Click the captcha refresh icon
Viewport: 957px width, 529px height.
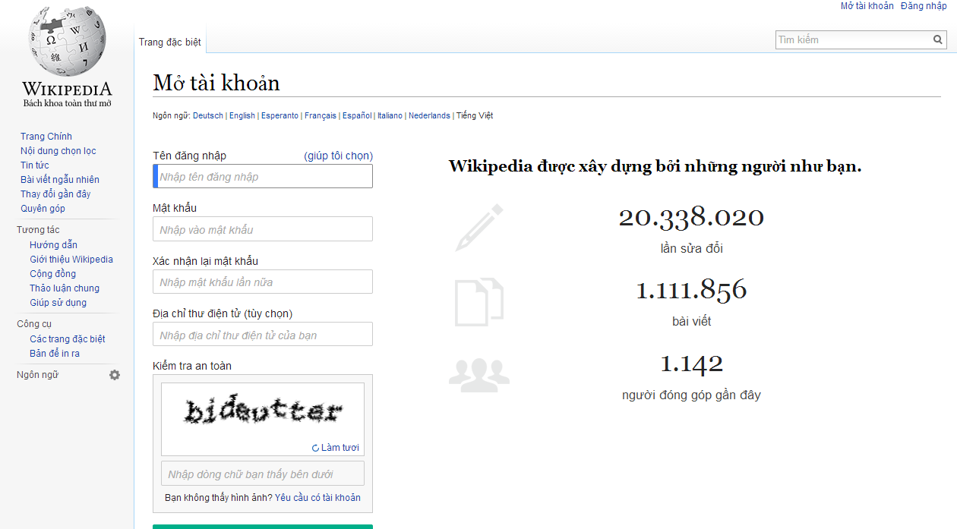pos(316,448)
